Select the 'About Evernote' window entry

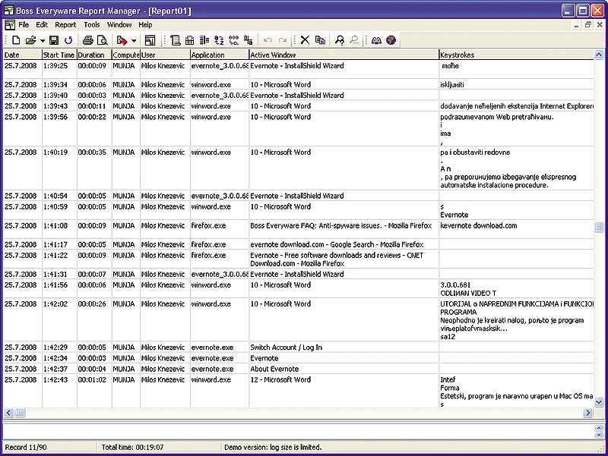[x=274, y=369]
